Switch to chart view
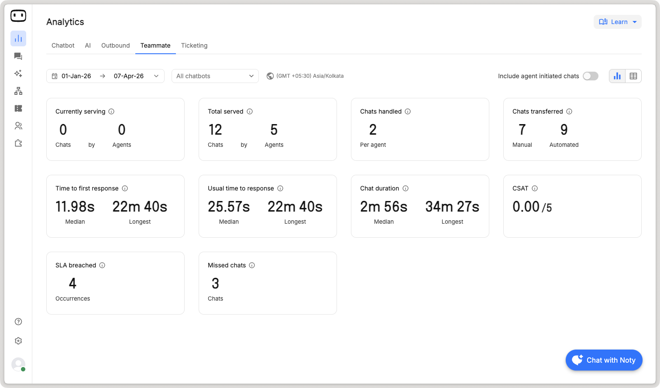Viewport: 660px width, 388px height. tap(617, 76)
